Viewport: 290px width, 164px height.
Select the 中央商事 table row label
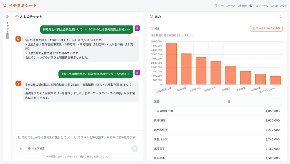[159, 158]
